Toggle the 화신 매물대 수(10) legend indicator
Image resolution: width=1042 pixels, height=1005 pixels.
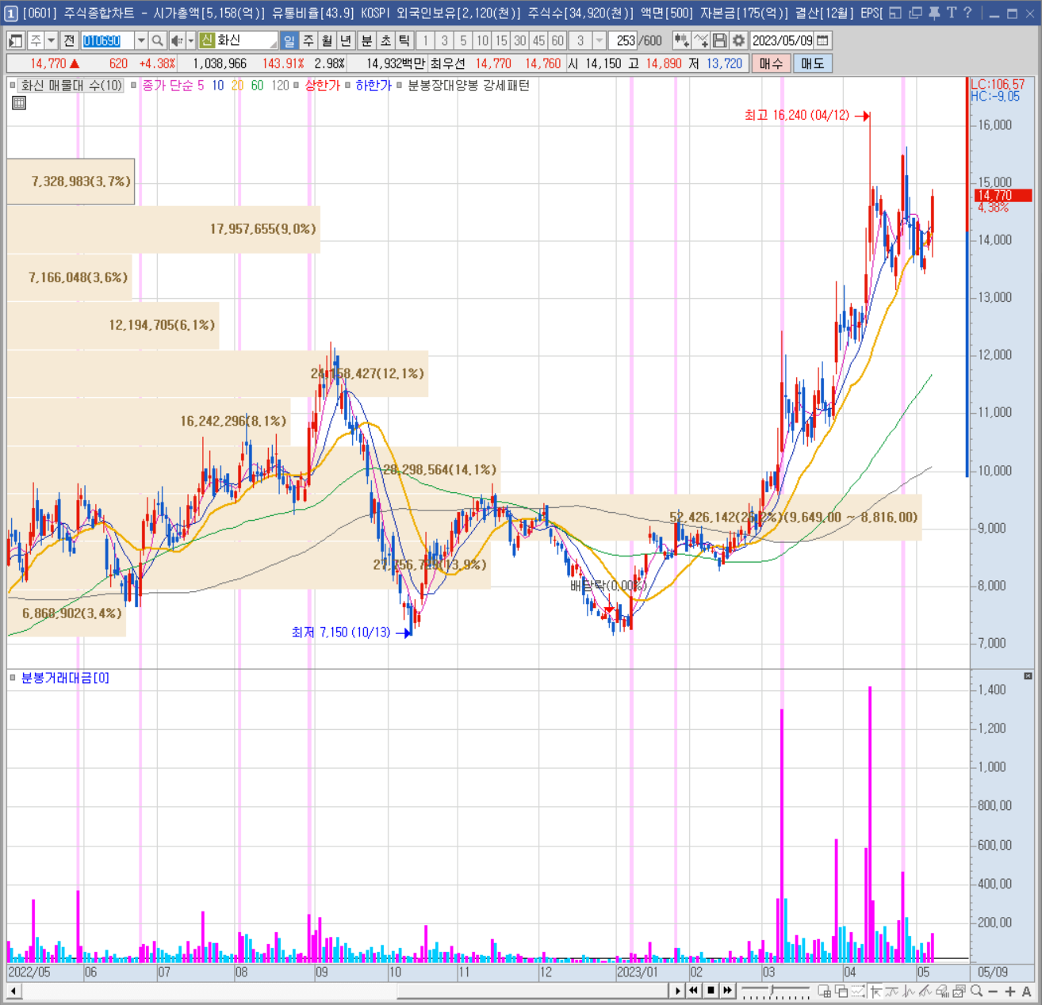coord(71,86)
